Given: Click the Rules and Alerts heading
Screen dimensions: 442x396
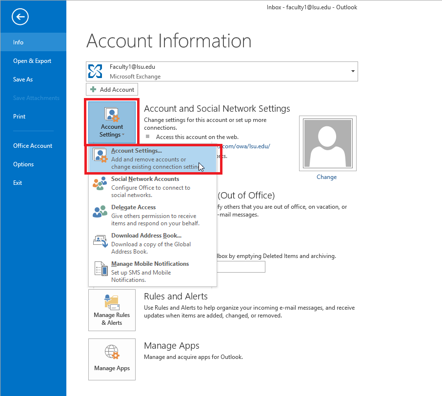Looking at the screenshot, I should pyautogui.click(x=176, y=297).
